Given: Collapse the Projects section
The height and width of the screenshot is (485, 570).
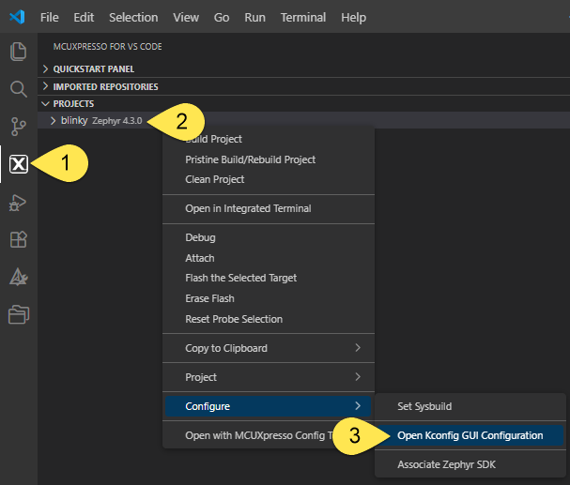Looking at the screenshot, I should coord(73,103).
